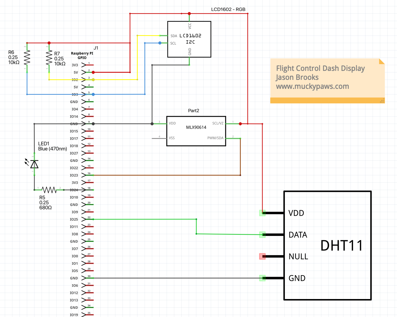Select the blue LED1 diode symbol
This screenshot has height=317, width=397.
coord(34,164)
